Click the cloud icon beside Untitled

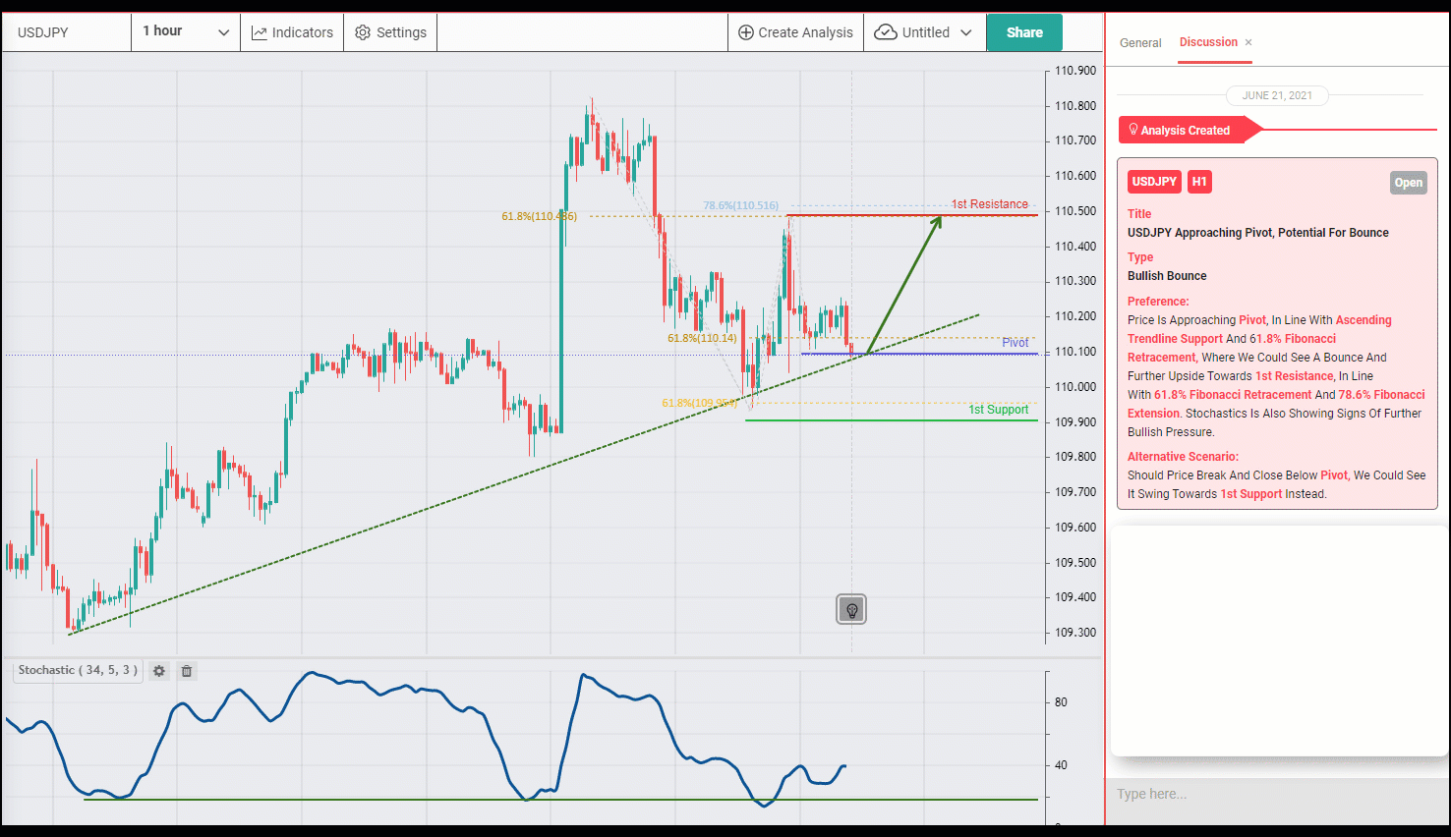click(x=885, y=32)
